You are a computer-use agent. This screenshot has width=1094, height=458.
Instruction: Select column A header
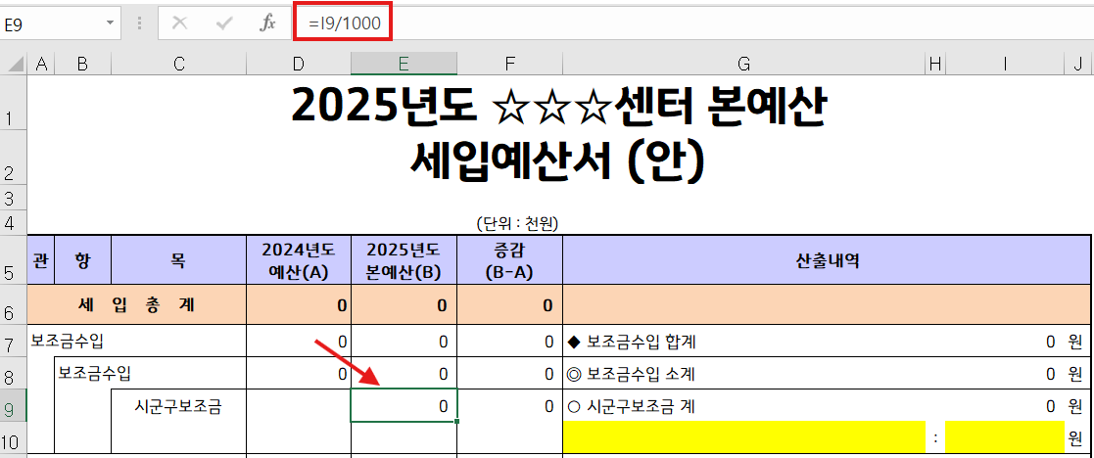(41, 65)
